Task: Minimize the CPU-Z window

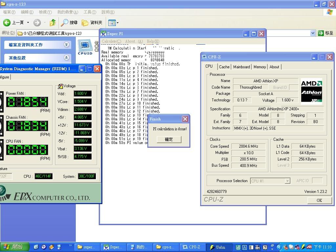Action: tap(314, 57)
